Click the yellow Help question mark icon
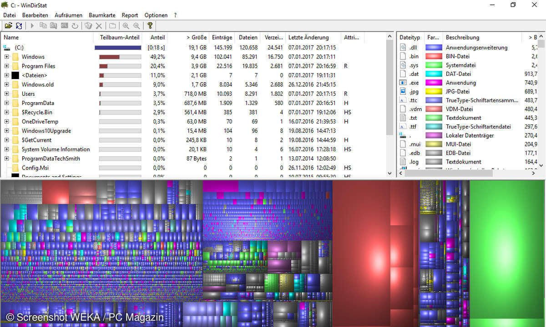The height and width of the screenshot is (327, 546). click(x=150, y=26)
